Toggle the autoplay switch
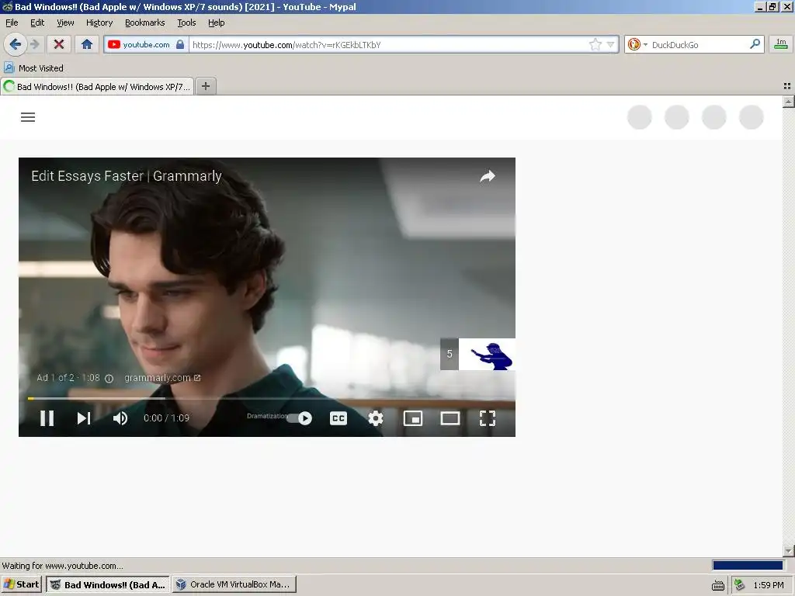 pyautogui.click(x=299, y=418)
